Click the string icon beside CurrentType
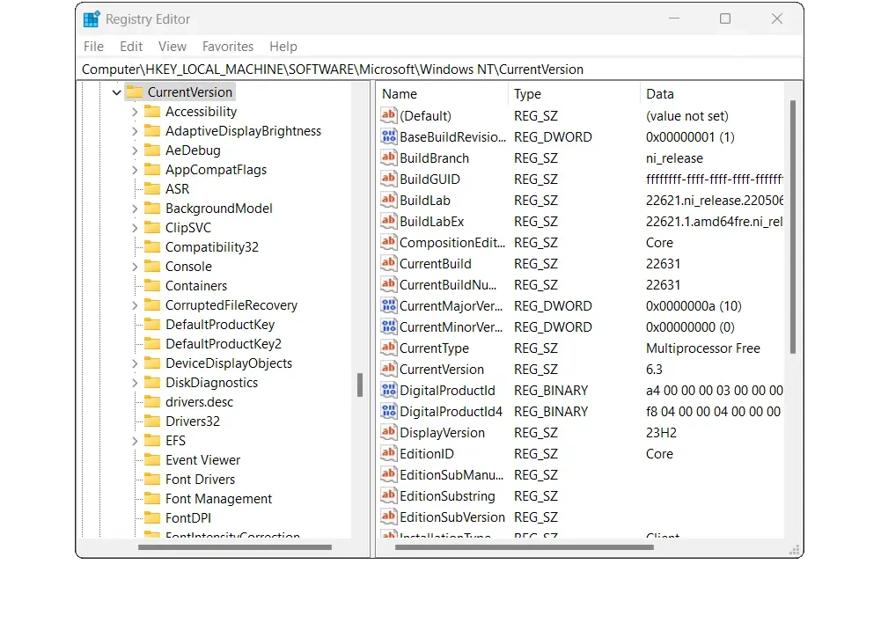The height and width of the screenshot is (623, 881). click(388, 348)
